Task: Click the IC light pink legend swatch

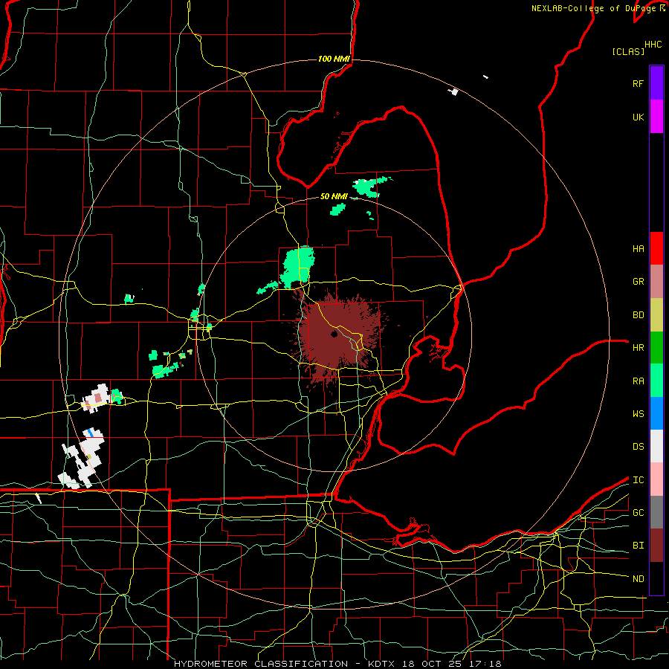Action: [x=656, y=479]
